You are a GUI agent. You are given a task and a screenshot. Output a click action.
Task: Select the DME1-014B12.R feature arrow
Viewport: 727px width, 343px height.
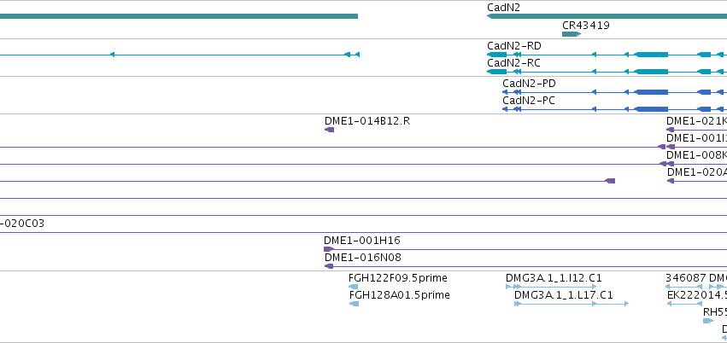pos(329,130)
